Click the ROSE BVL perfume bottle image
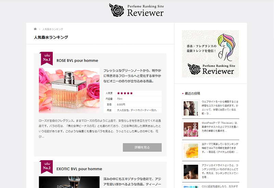 [69, 91]
